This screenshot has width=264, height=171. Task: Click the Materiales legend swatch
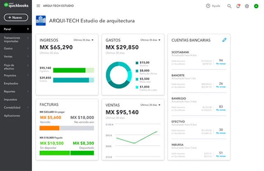[x=137, y=79]
